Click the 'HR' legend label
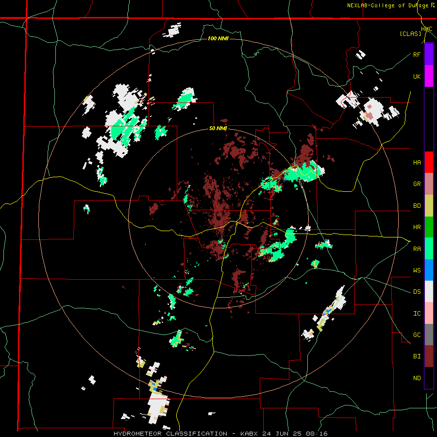 tap(417, 227)
